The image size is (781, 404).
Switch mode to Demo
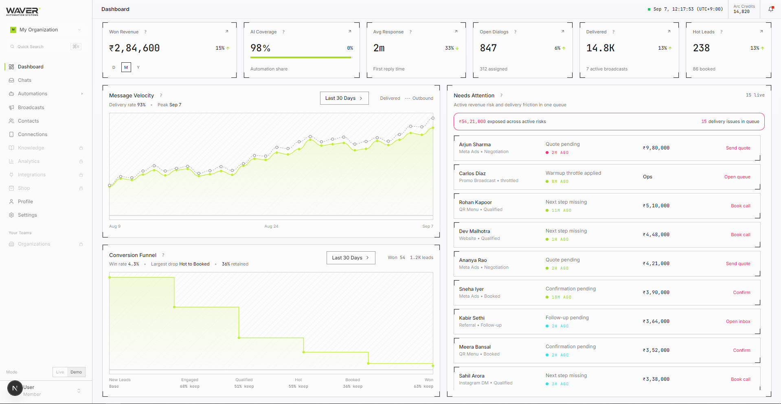coord(76,372)
